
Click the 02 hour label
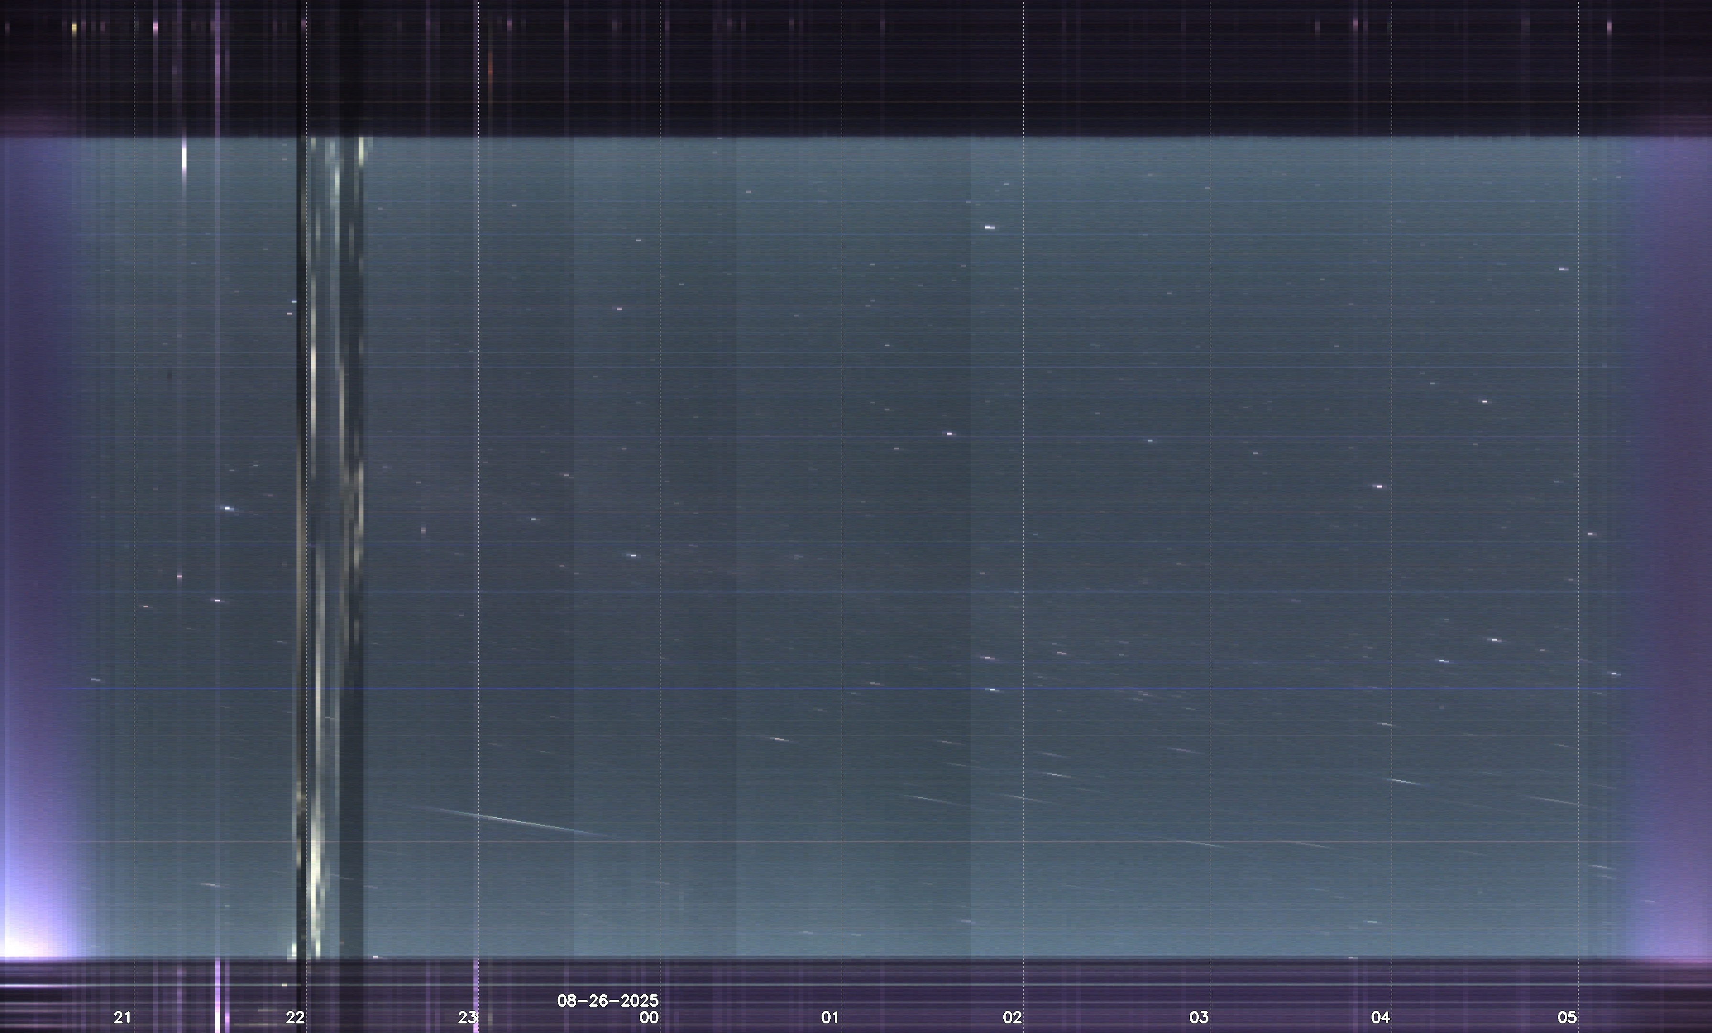pyautogui.click(x=1012, y=1018)
